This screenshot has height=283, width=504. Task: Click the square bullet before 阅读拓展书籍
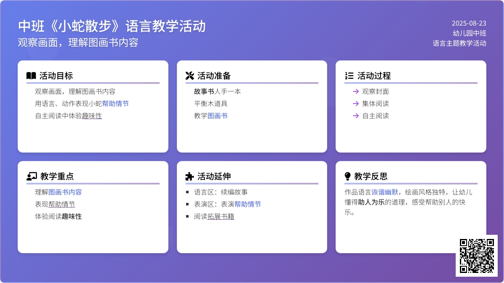click(187, 216)
